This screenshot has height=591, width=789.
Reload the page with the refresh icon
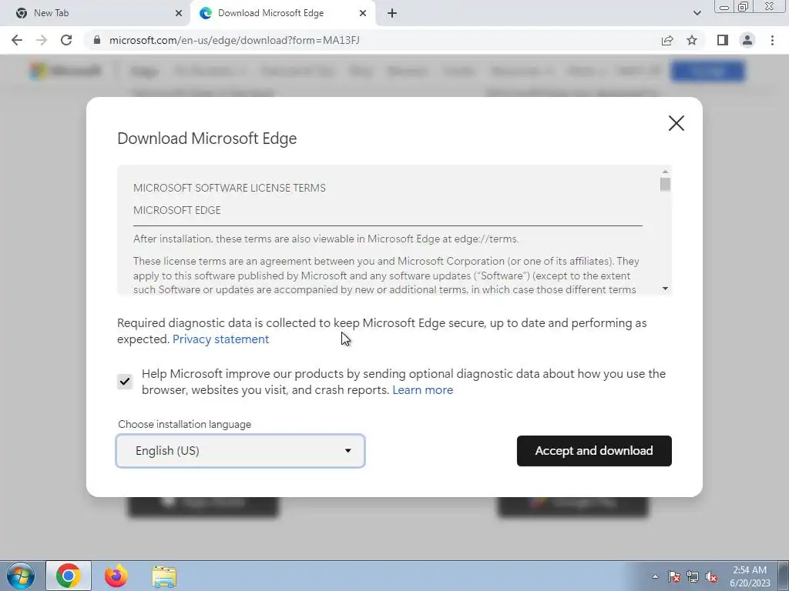point(66,40)
